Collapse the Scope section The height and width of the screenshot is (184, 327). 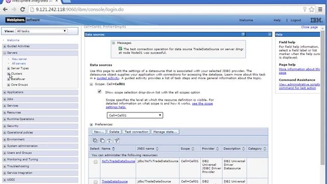(91, 84)
